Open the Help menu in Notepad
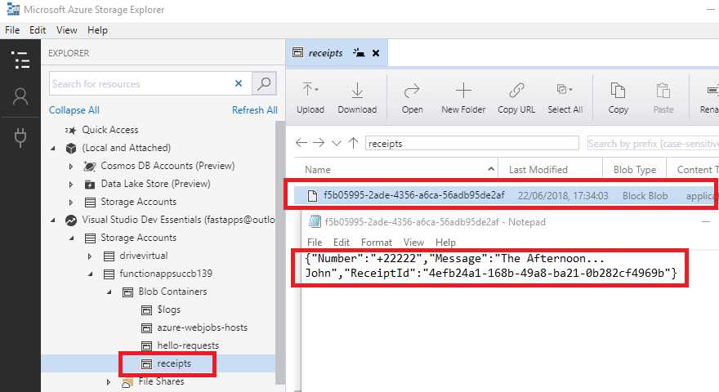The height and width of the screenshot is (392, 719). [445, 242]
